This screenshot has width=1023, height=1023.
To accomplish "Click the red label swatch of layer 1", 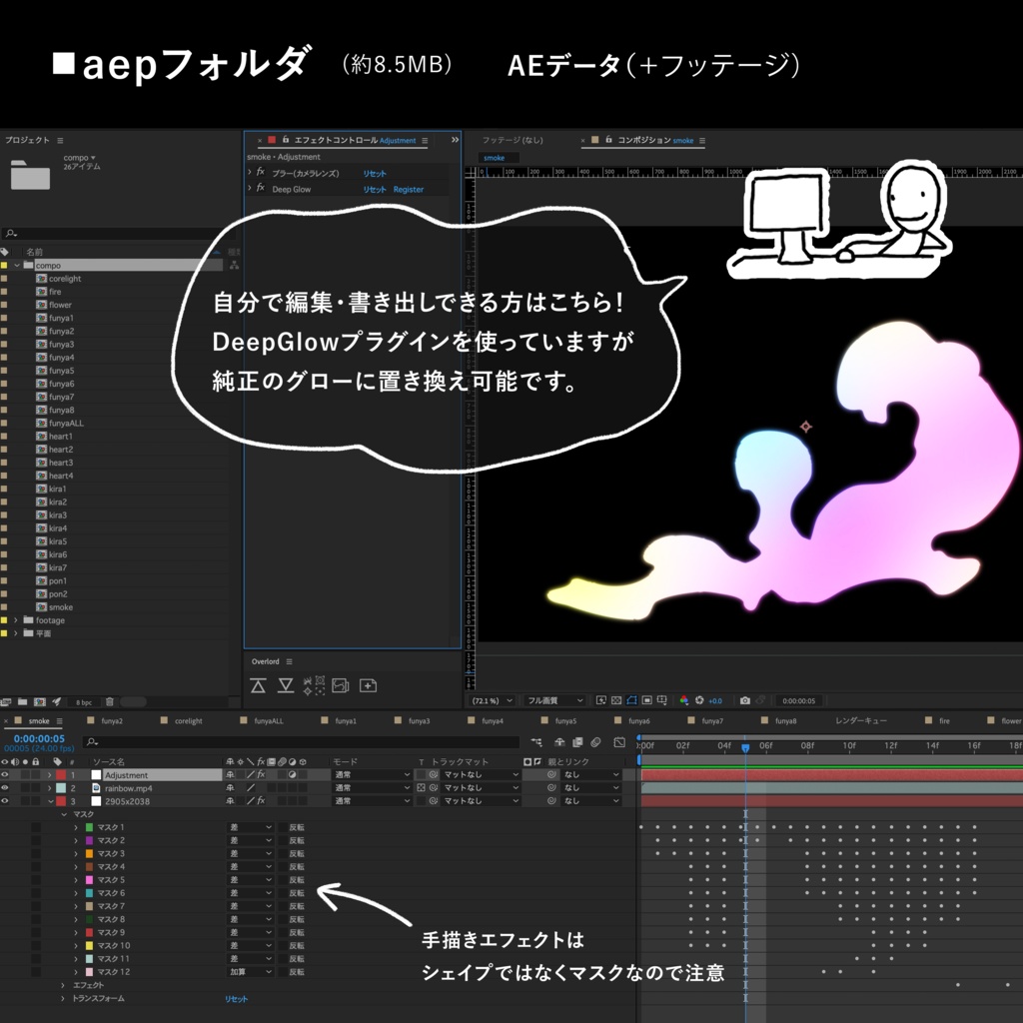I will click(x=60, y=773).
